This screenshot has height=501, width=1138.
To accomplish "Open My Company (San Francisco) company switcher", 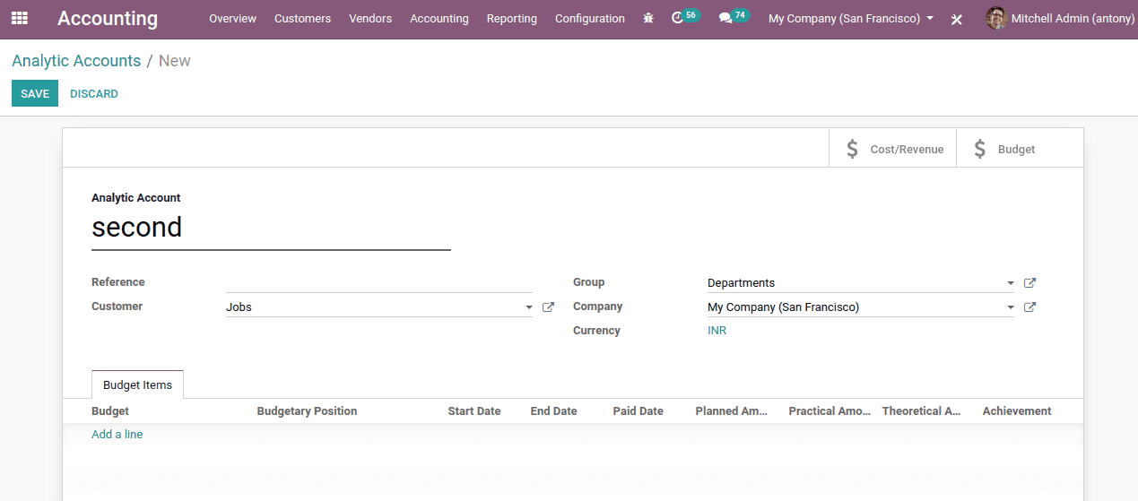I will tap(851, 18).
